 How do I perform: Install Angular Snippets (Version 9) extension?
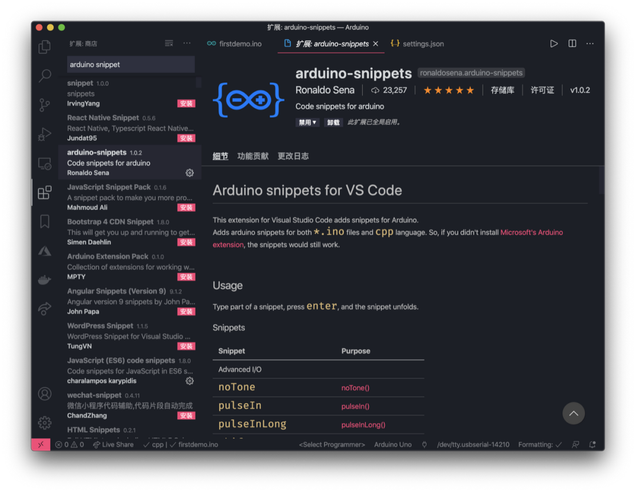[186, 312]
